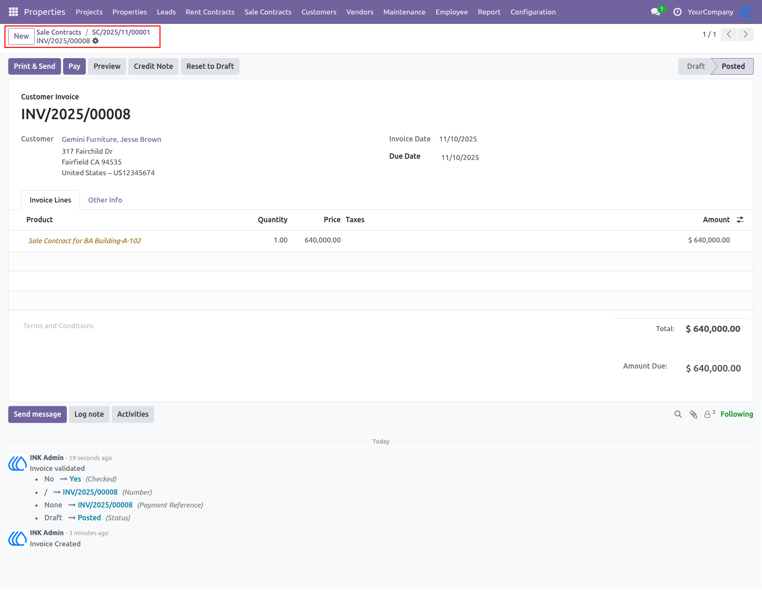
Task: Open the Leads menu
Action: point(166,12)
